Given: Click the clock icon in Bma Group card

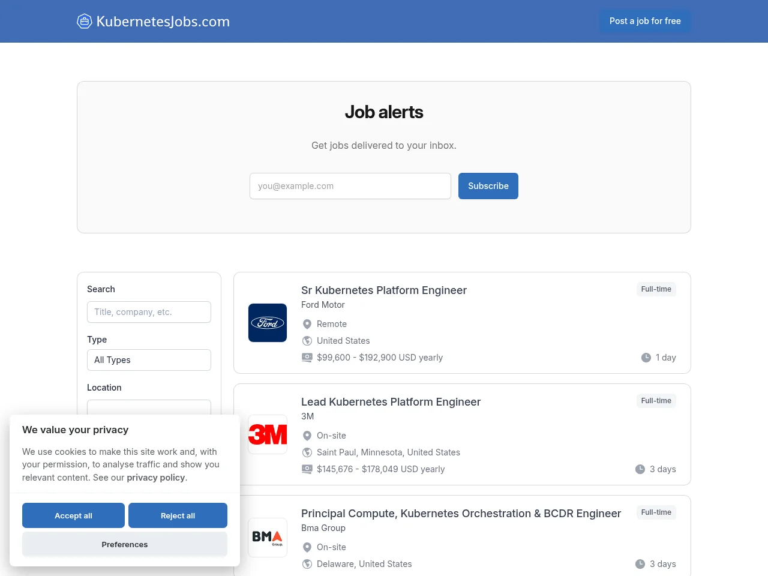Looking at the screenshot, I should (x=640, y=564).
